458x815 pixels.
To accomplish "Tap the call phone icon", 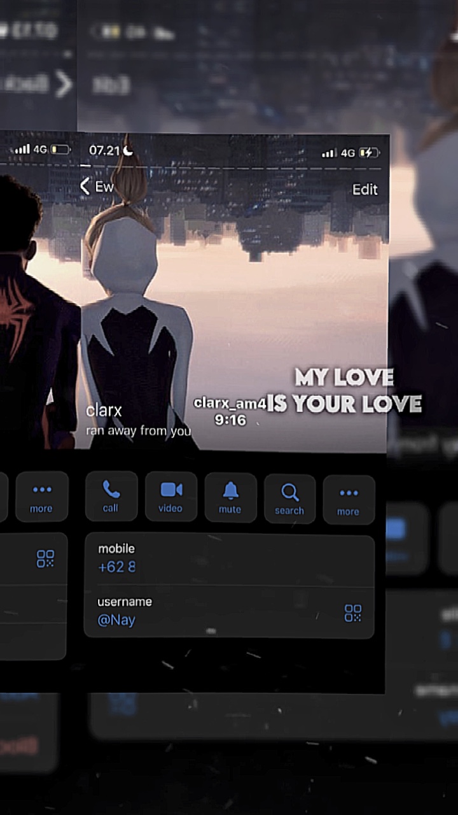I will tap(111, 496).
